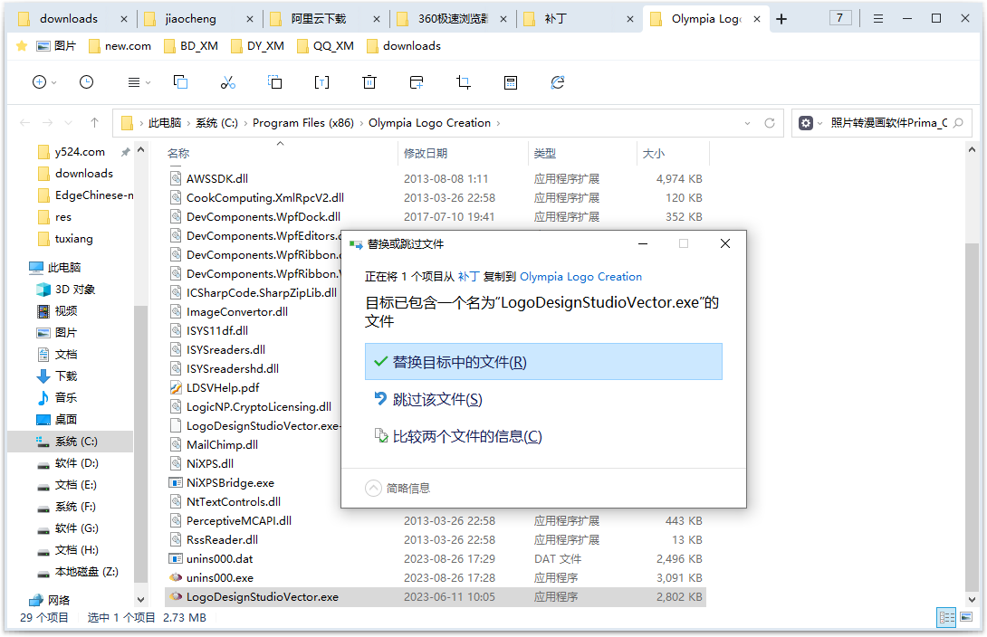
Task: Expand breadcrumb chevron after Program Files (x86)
Action: pos(361,123)
